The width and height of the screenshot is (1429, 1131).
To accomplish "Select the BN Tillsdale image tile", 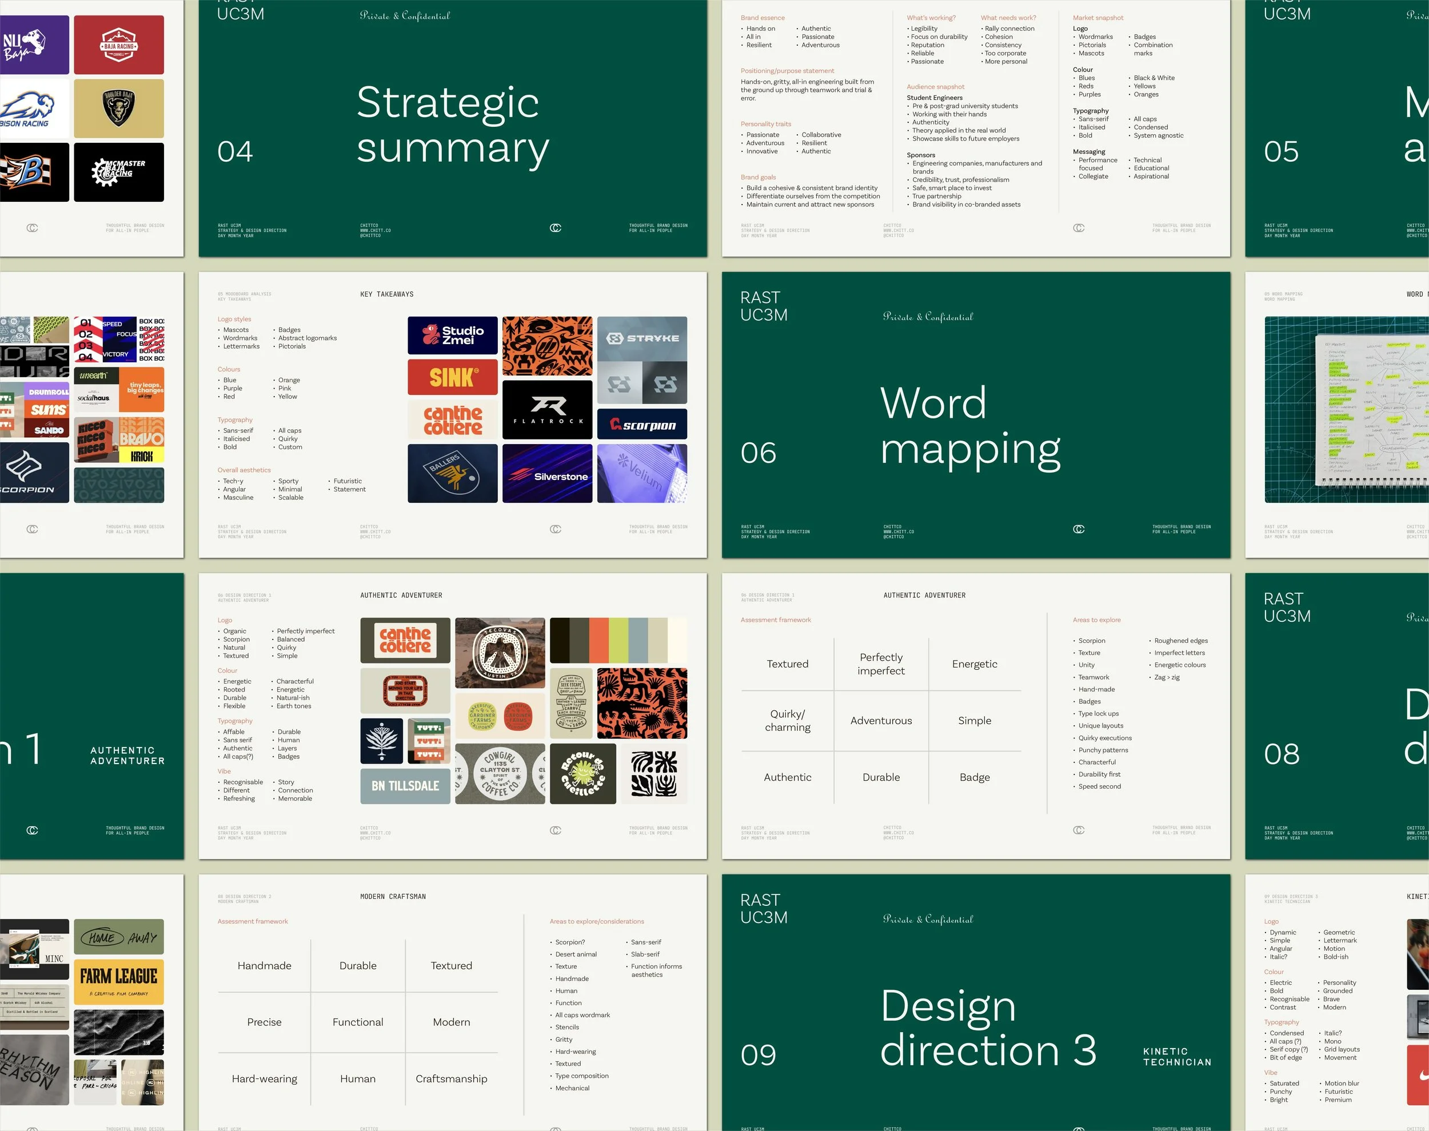I will (x=405, y=786).
